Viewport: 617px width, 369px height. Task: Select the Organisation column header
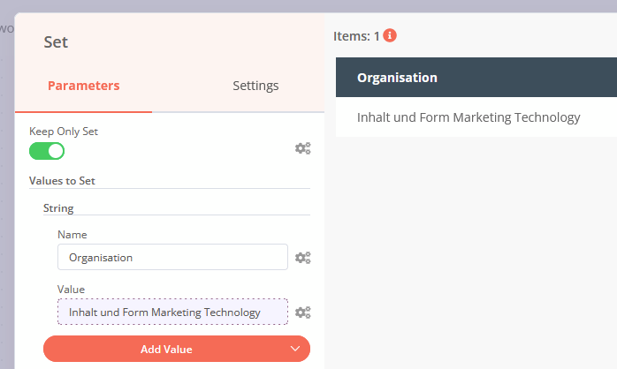[x=397, y=78]
